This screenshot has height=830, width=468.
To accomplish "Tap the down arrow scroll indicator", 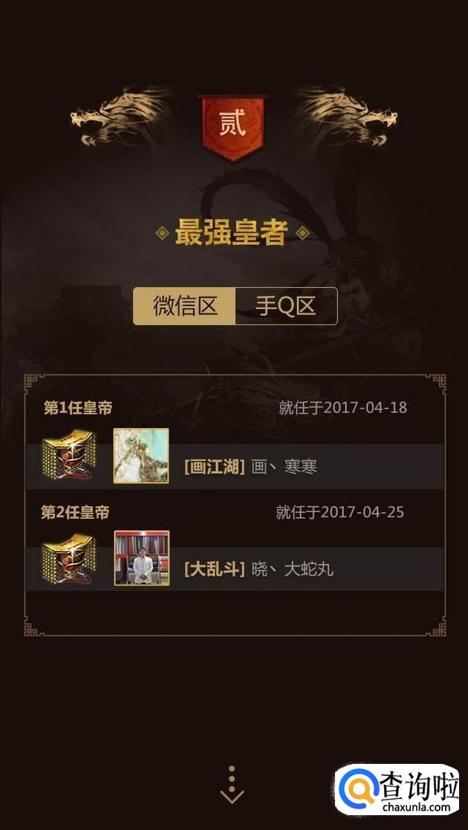I will [232, 796].
